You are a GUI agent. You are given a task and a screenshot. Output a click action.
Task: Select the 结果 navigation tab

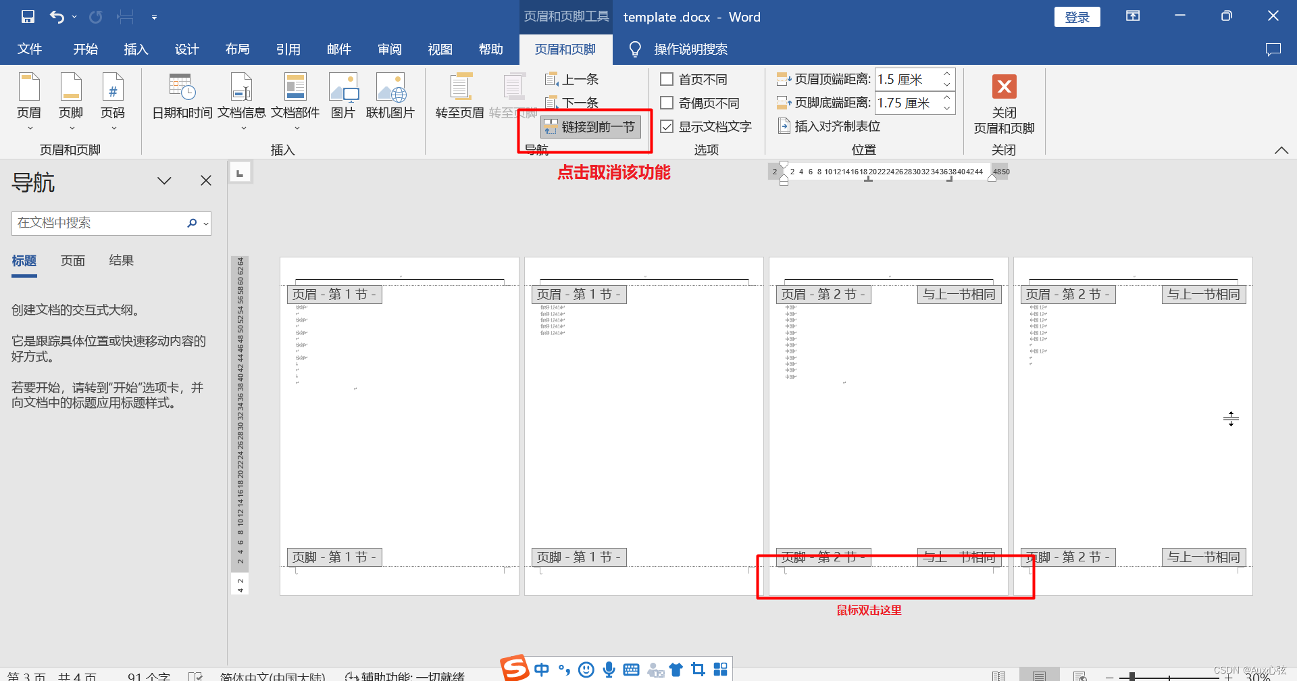pos(122,261)
